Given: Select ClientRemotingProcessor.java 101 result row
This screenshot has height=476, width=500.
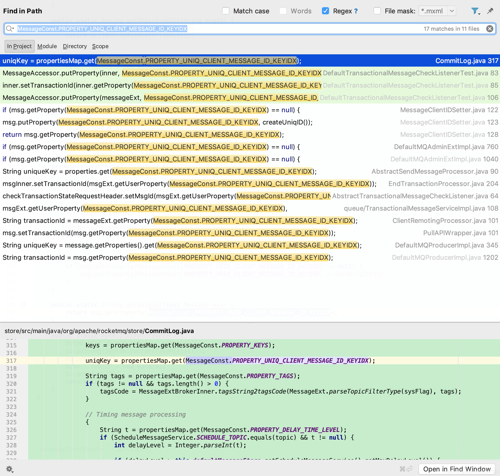Looking at the screenshot, I should tap(250, 221).
